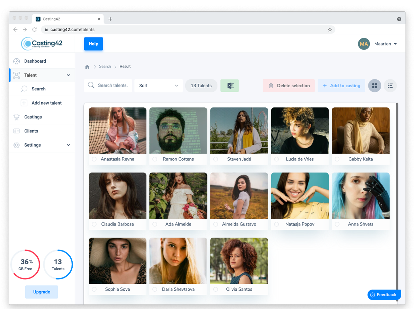Open the Sort dropdown
Screen dimensions: 419x318
pos(158,86)
